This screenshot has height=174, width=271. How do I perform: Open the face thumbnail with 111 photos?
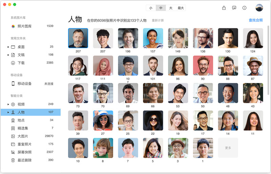coord(103,66)
